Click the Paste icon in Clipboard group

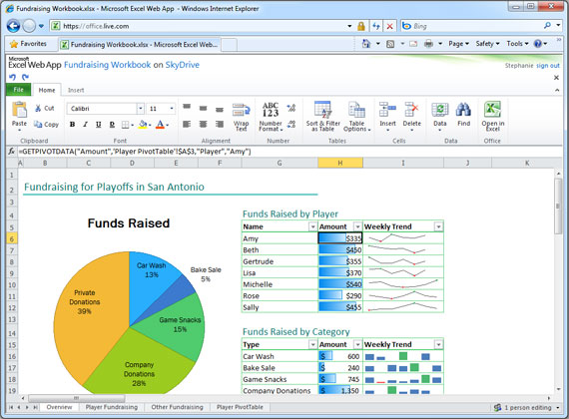(x=19, y=110)
